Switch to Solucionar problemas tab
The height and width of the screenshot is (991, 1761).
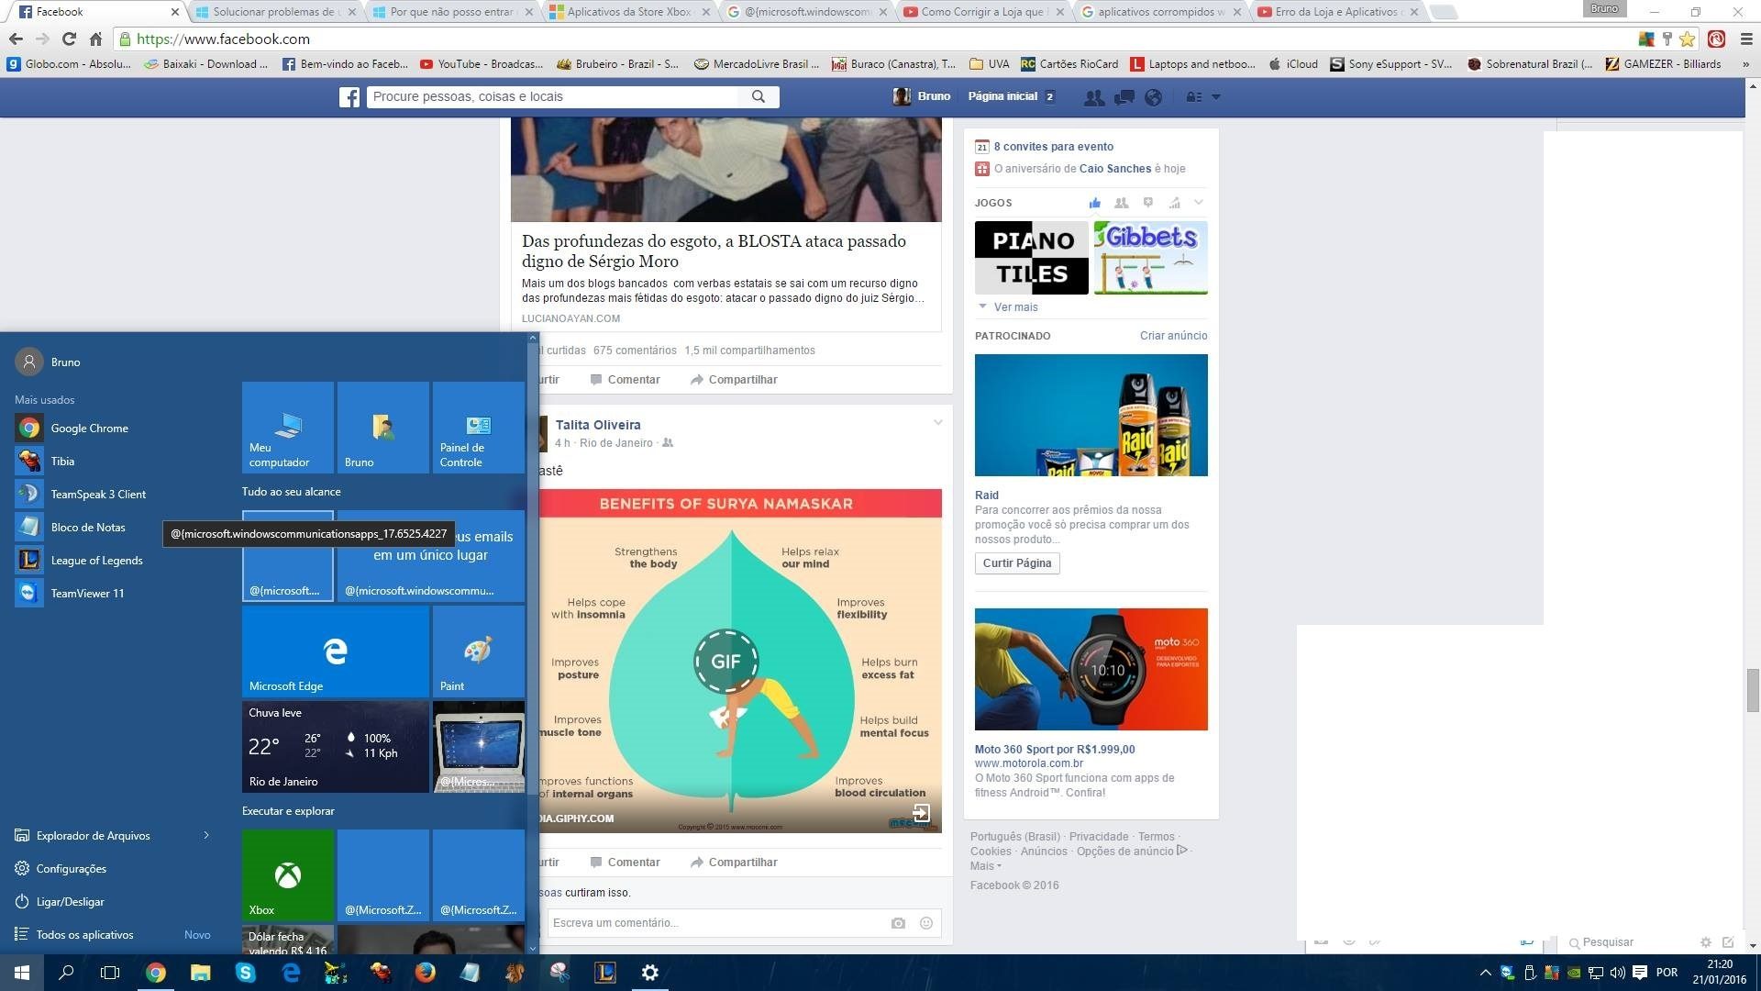coord(275,12)
